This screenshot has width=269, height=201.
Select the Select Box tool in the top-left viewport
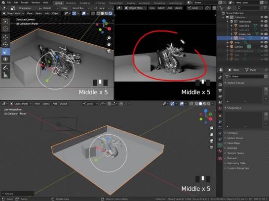(x=5, y=22)
